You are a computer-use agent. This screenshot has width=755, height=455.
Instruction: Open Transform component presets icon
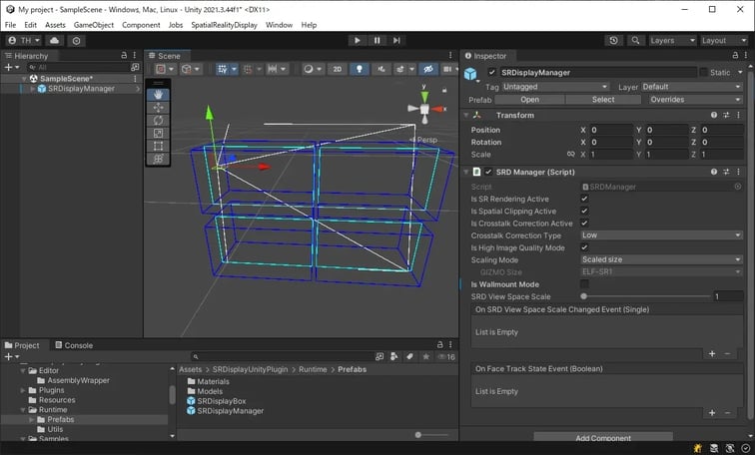click(x=726, y=115)
